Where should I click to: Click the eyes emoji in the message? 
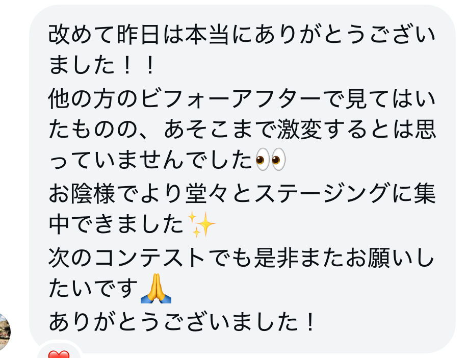tap(271, 160)
